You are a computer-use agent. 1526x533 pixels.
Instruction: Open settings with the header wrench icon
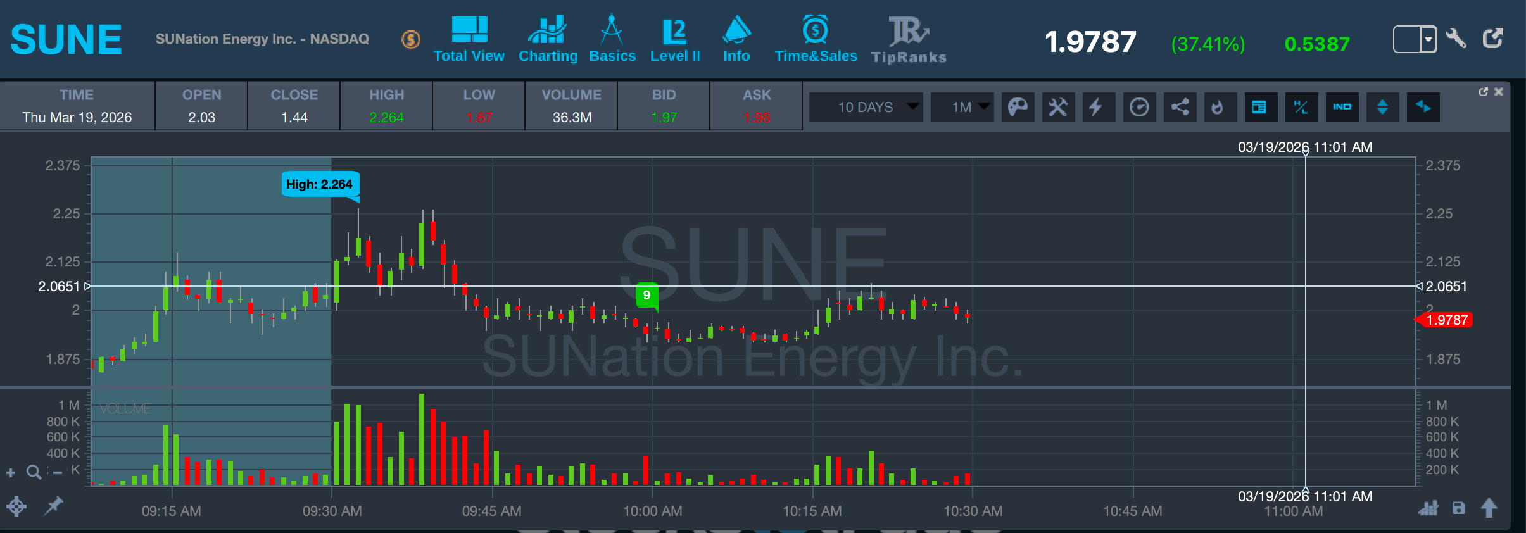[1456, 39]
